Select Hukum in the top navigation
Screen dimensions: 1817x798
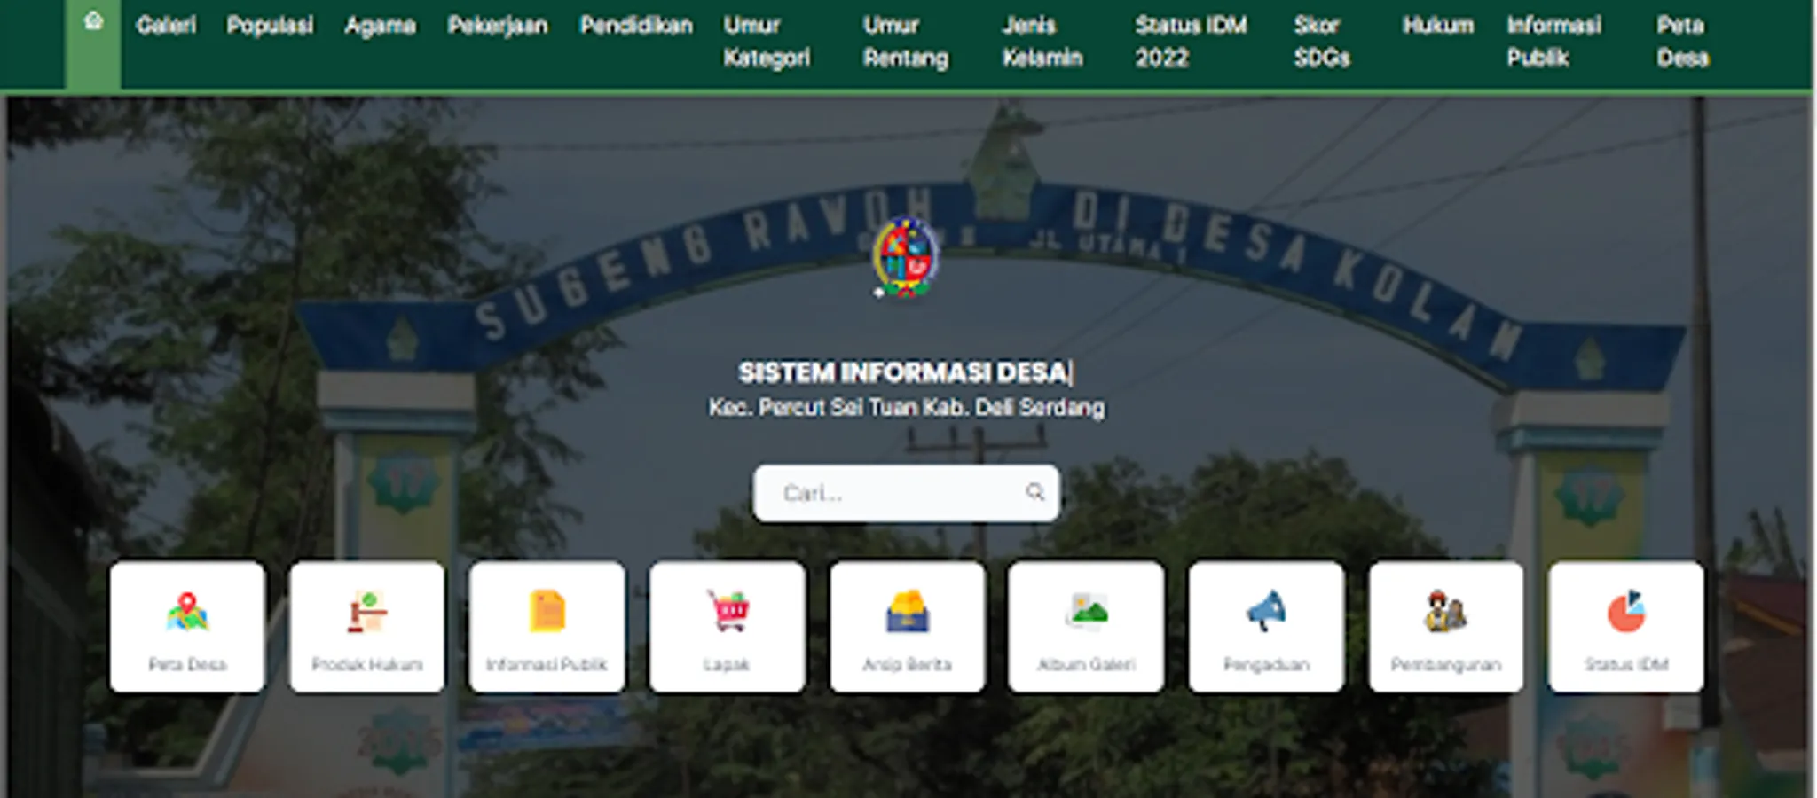click(x=1438, y=25)
